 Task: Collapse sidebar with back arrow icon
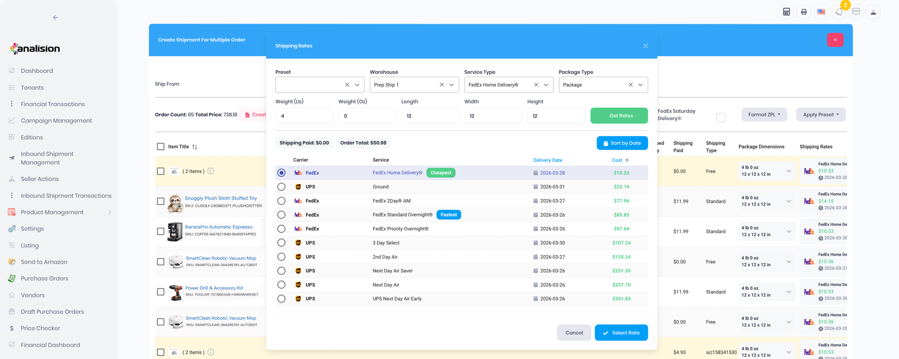coord(55,18)
